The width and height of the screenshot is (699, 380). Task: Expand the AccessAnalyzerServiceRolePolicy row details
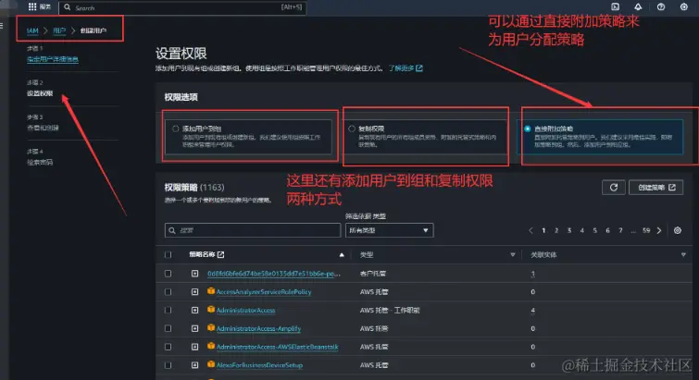click(194, 292)
